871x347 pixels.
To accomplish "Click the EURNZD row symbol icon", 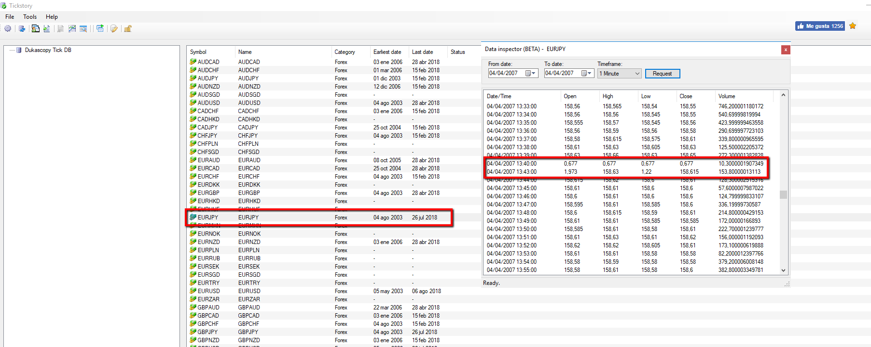I will tap(193, 242).
